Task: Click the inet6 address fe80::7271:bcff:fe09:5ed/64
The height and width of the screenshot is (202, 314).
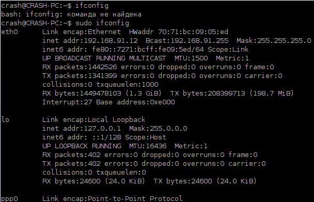Action: [x=148, y=50]
